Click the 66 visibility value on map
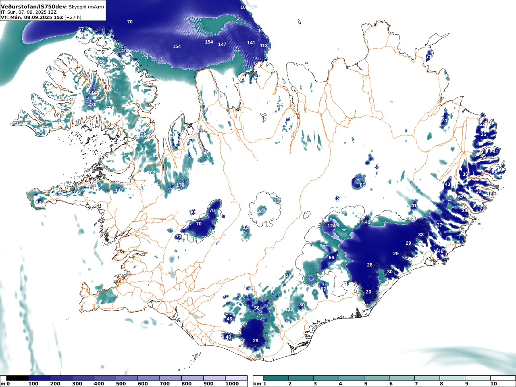The width and height of the screenshot is (516, 387). (331, 258)
